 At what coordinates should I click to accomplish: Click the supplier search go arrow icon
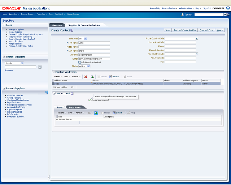coord(40,67)
